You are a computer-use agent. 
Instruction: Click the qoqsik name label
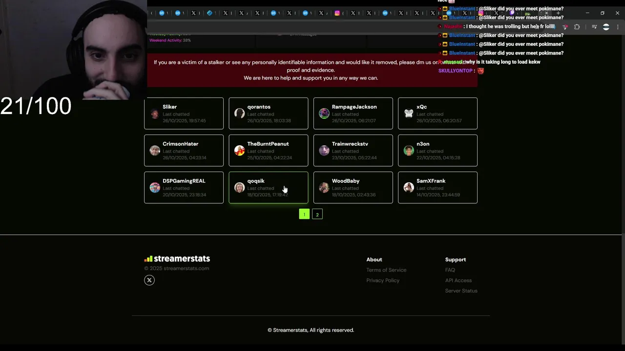pos(256,181)
